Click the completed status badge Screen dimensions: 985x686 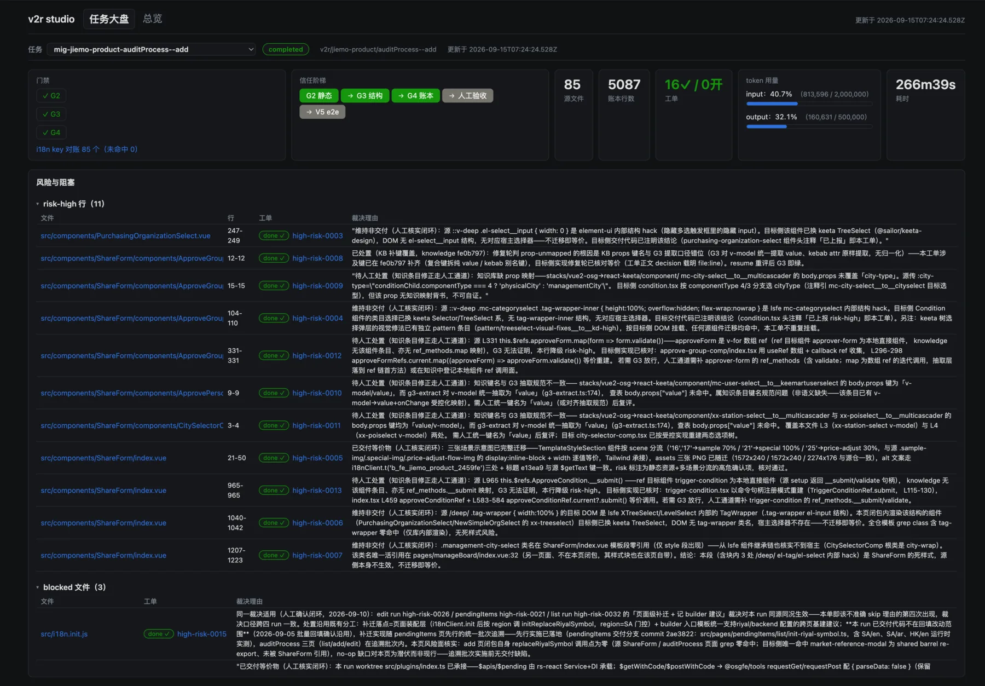pos(286,49)
